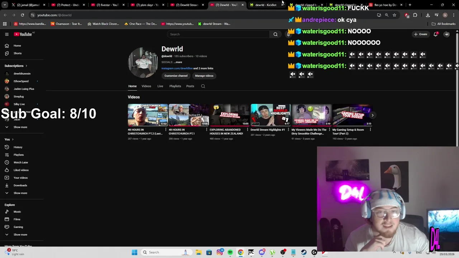Switch to the channel Posts tab
The image size is (459, 258).
tap(190, 86)
